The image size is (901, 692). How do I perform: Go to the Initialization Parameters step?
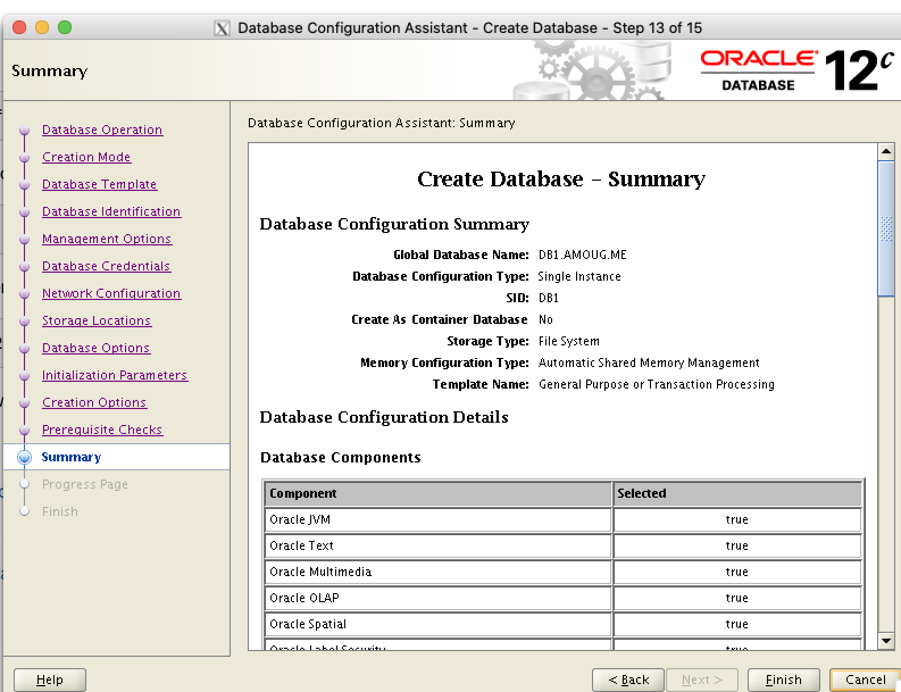pos(115,375)
